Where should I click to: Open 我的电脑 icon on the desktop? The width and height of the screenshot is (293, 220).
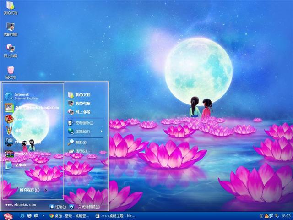(11, 29)
